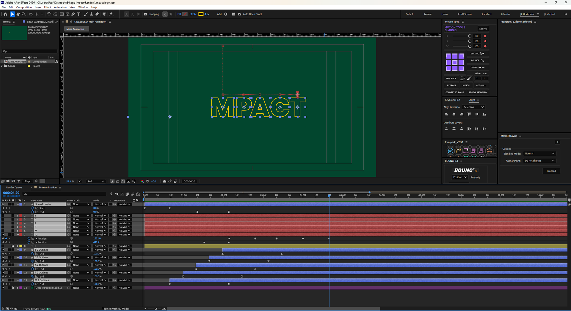Click the CONVERT TO SHAPE button
571x311 pixels.
(x=454, y=92)
